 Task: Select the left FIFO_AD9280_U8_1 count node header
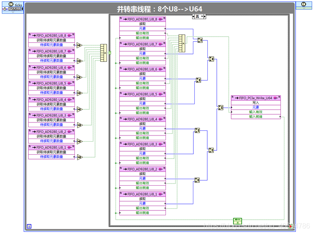tap(51, 147)
